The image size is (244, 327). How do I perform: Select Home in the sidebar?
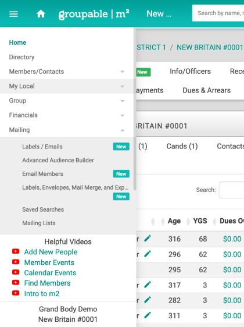point(17,42)
